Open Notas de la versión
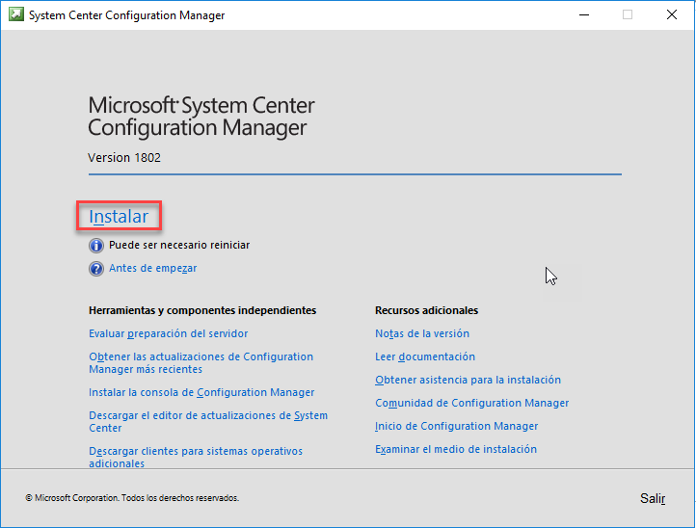 422,333
